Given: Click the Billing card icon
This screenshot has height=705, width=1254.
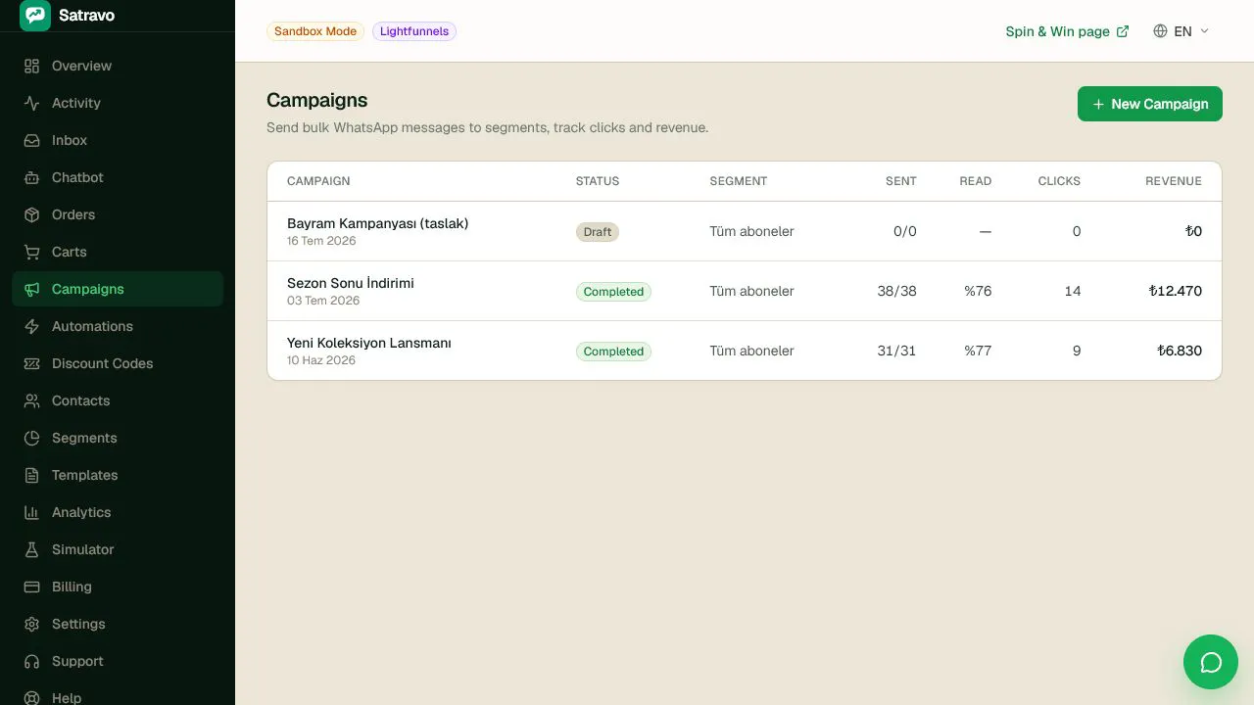Looking at the screenshot, I should [32, 587].
